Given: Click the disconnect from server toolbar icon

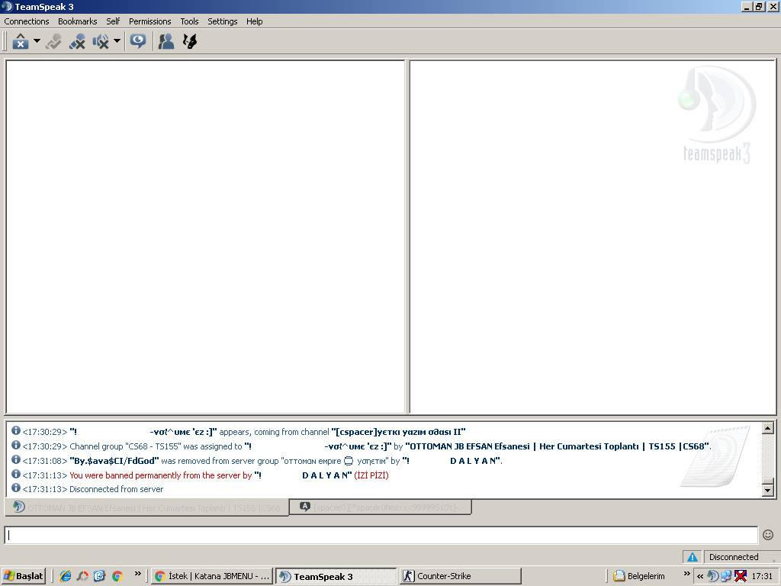Looking at the screenshot, I should 21,41.
